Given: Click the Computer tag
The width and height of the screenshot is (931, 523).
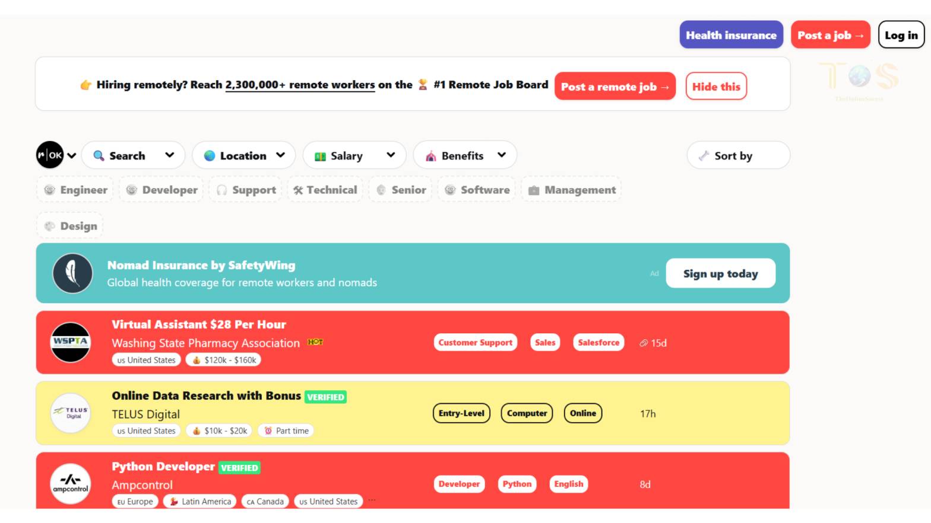Looking at the screenshot, I should click(527, 413).
